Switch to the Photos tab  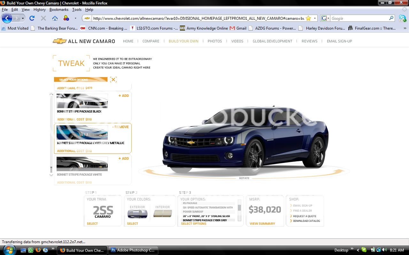(214, 41)
